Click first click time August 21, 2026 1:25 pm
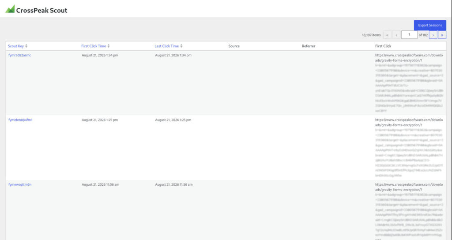 pos(100,120)
